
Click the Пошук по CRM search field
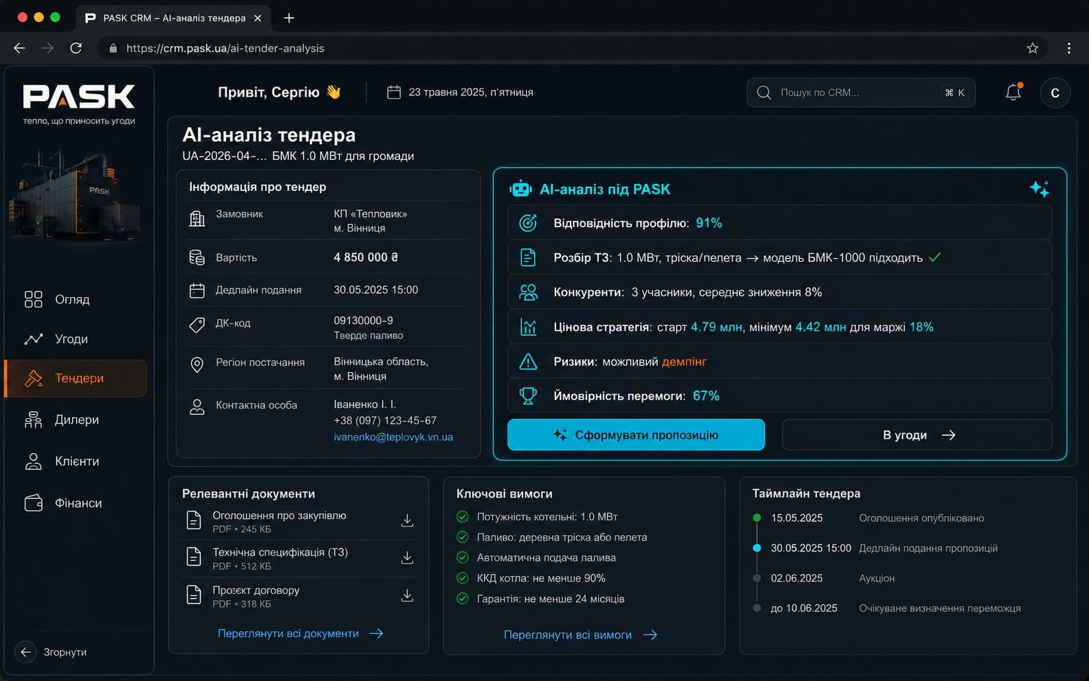click(x=861, y=93)
